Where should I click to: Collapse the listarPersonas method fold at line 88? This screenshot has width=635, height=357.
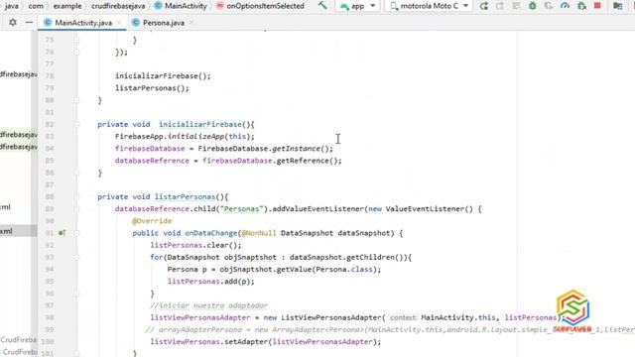(76, 196)
